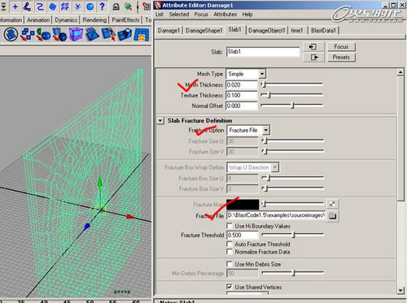The image size is (407, 303).
Task: Select the Rendering shelf tab
Action: 94,20
